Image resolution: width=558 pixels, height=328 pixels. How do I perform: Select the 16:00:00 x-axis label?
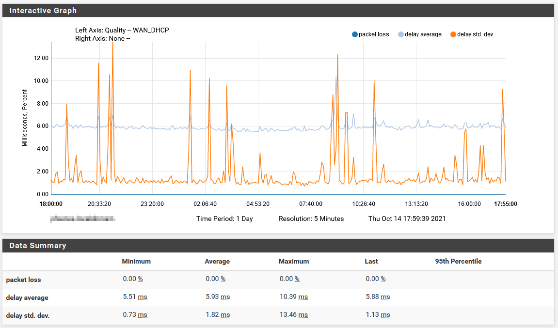469,204
